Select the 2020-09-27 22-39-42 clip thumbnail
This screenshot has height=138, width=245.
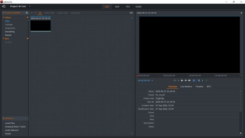coord(41,24)
